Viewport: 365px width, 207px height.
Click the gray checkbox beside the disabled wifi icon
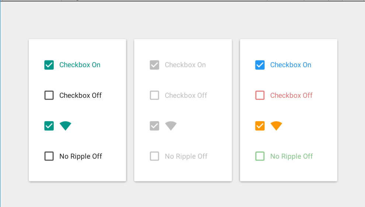point(154,126)
